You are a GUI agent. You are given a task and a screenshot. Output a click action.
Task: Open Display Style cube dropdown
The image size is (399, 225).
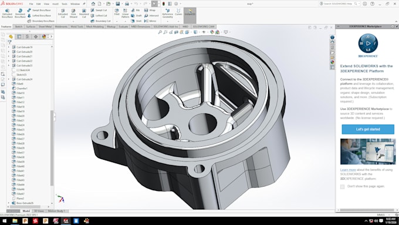coord(195,32)
